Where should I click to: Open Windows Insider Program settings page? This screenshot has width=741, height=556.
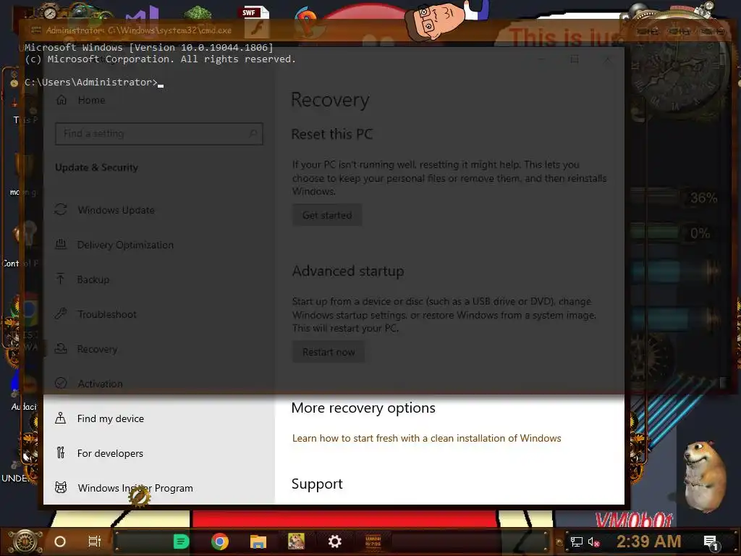click(x=135, y=488)
